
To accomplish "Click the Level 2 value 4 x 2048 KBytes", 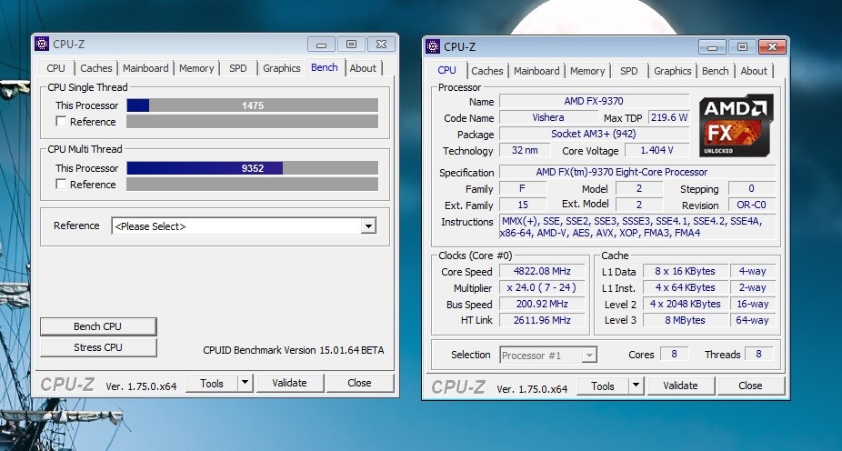I will pos(686,304).
